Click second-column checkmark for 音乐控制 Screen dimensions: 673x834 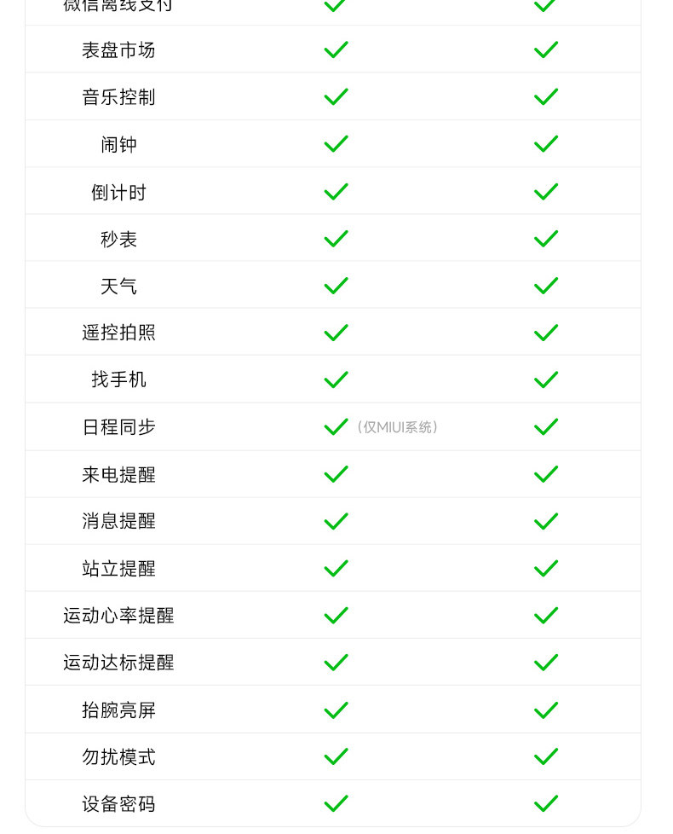coord(545,97)
